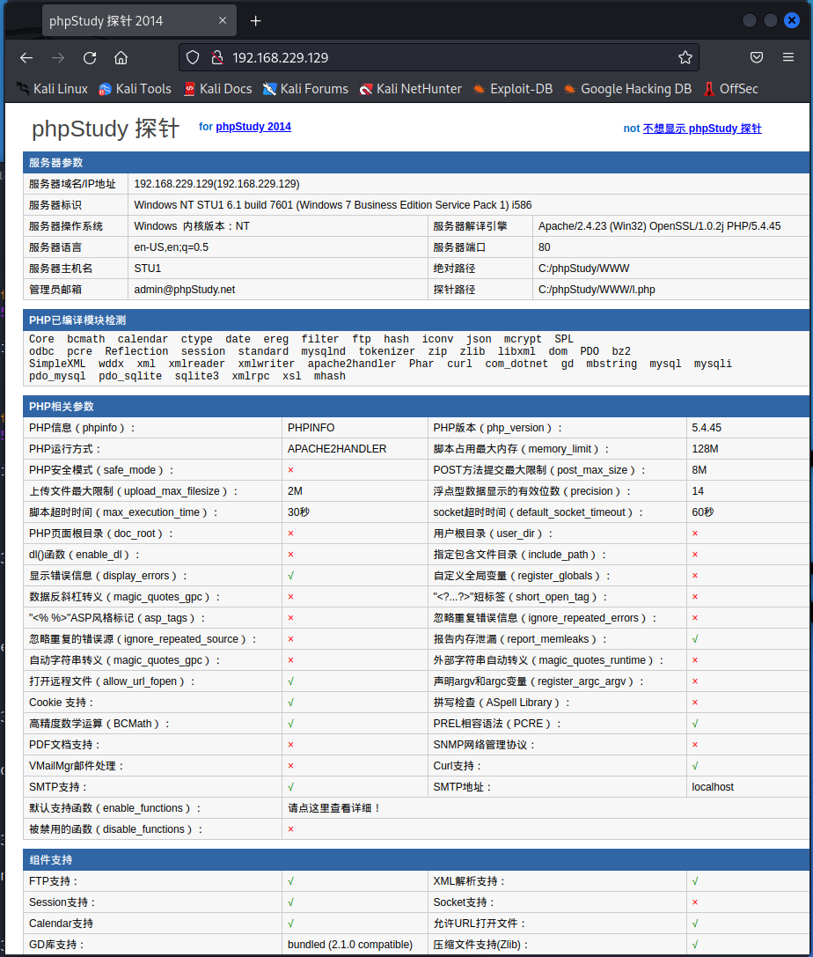Click the server port value 80
The image size is (813, 957).
(x=544, y=247)
